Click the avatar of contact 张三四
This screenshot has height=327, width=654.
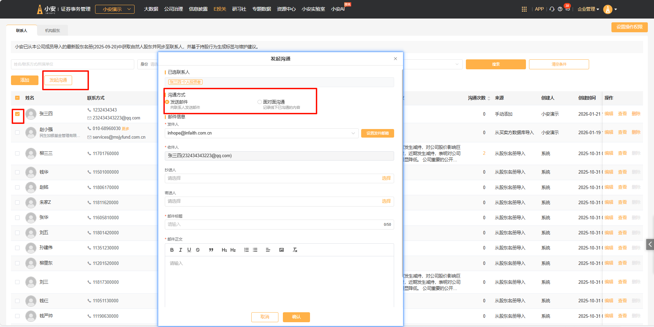31,114
